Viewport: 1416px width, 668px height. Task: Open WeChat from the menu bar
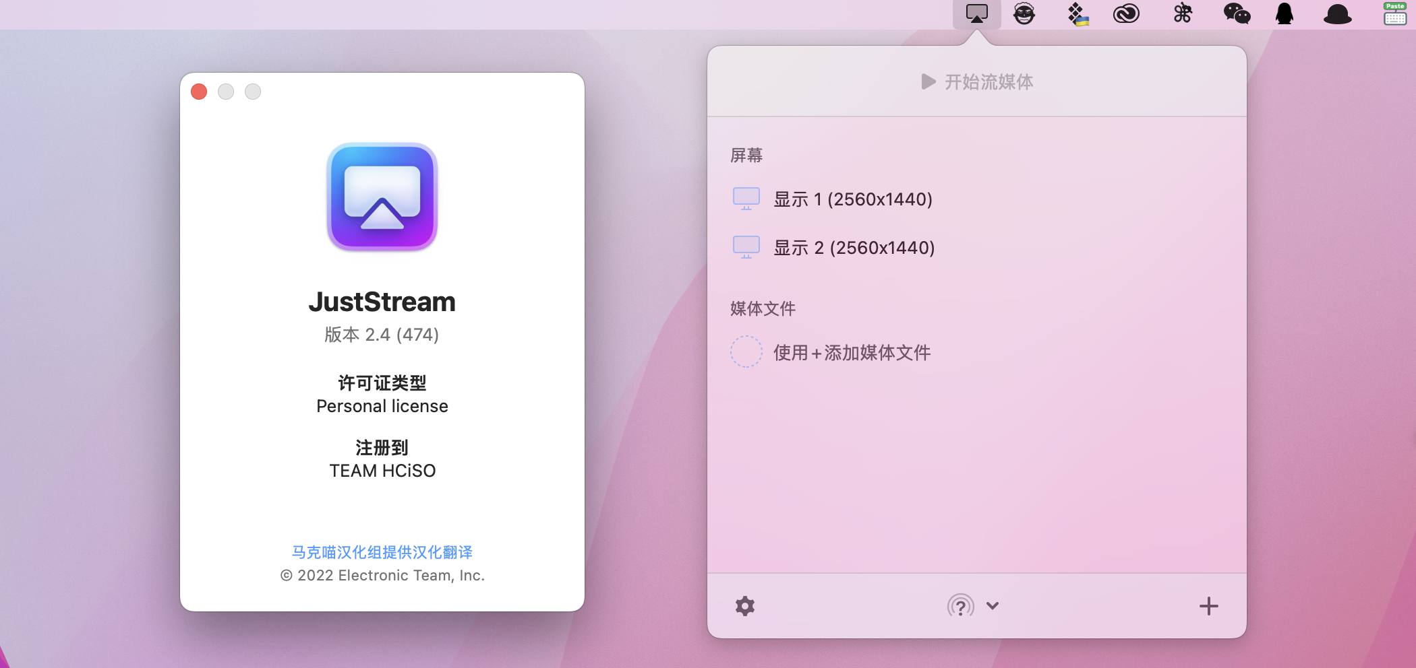tap(1237, 14)
